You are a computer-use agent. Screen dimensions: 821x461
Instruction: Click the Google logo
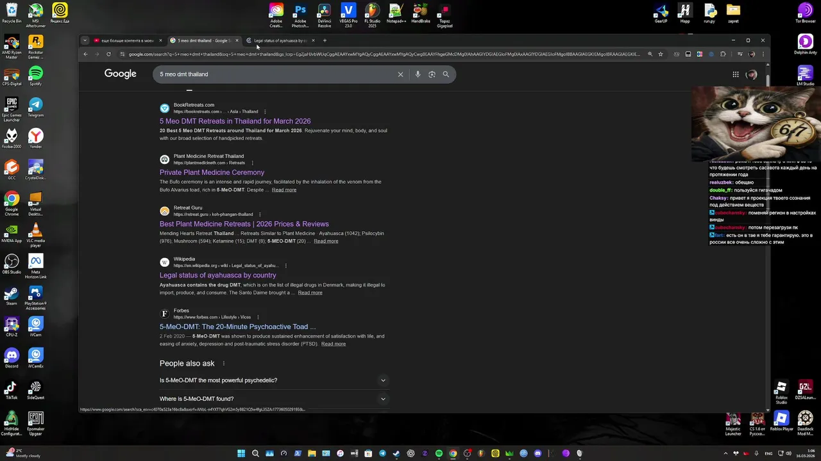click(121, 74)
